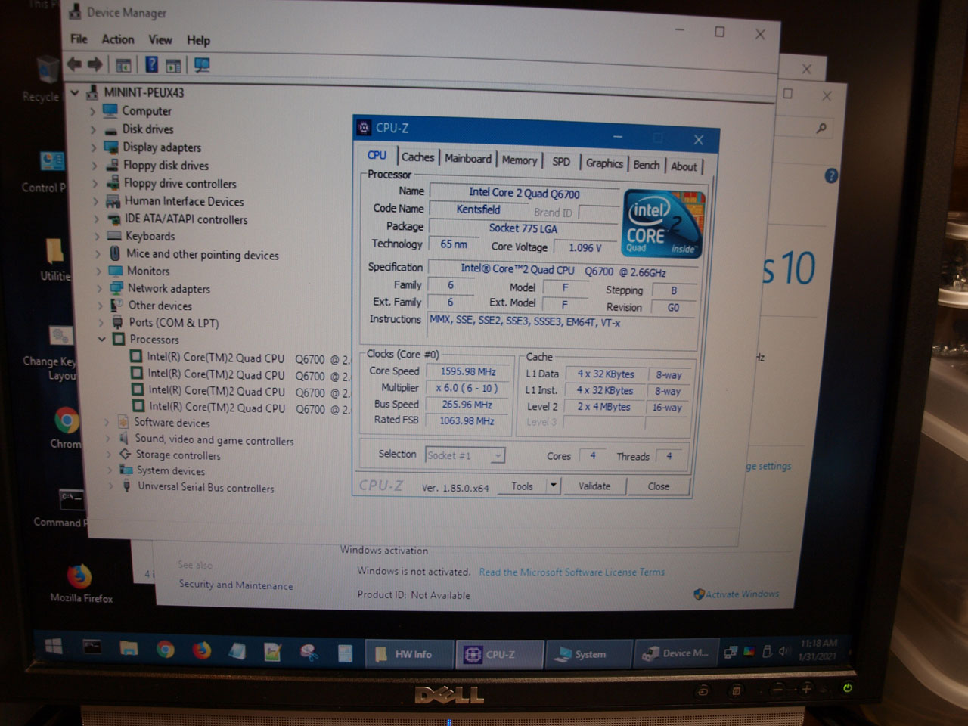The width and height of the screenshot is (968, 726).
Task: Select Sound, video and game controllers
Action: tap(214, 440)
